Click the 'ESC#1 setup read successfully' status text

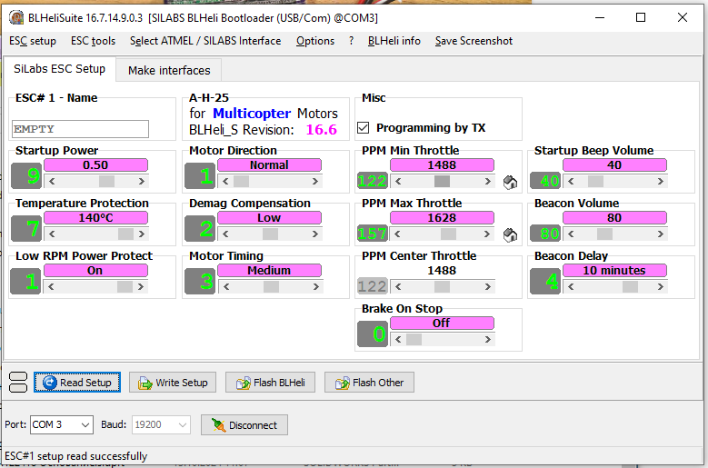pos(75,456)
